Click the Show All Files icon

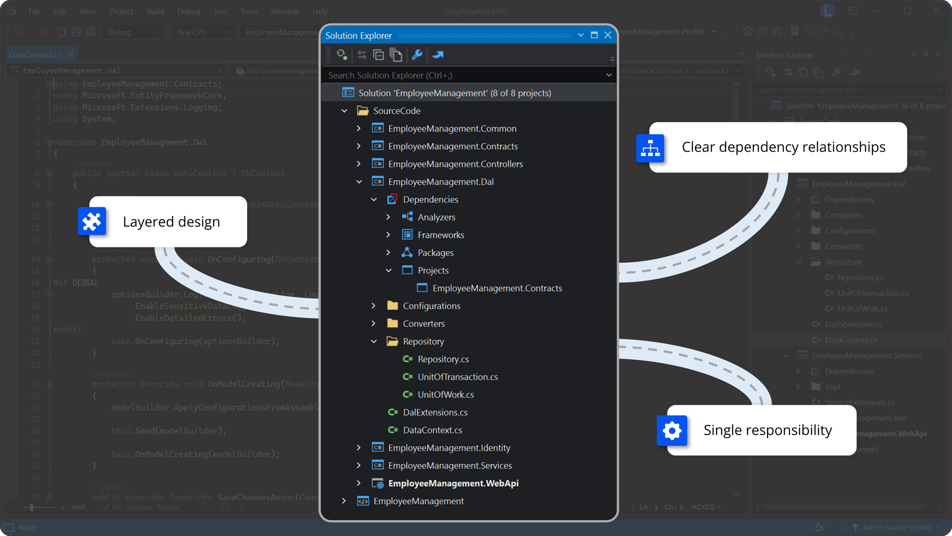click(x=396, y=55)
